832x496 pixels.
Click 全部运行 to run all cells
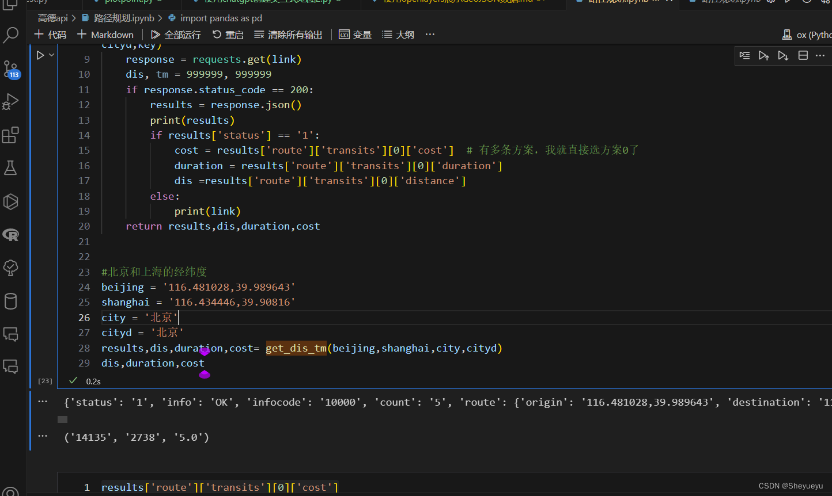pos(176,35)
